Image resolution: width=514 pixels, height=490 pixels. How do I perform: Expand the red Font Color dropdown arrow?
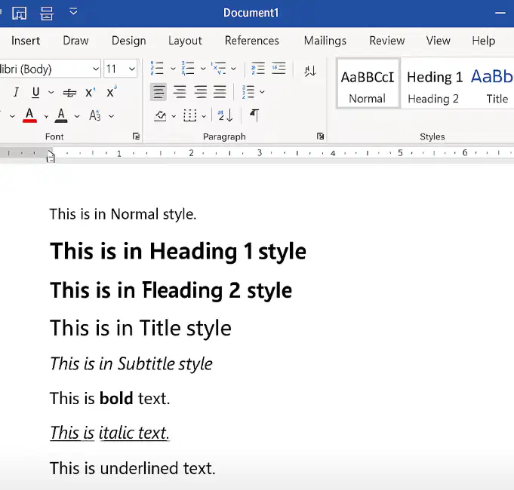coord(46,116)
